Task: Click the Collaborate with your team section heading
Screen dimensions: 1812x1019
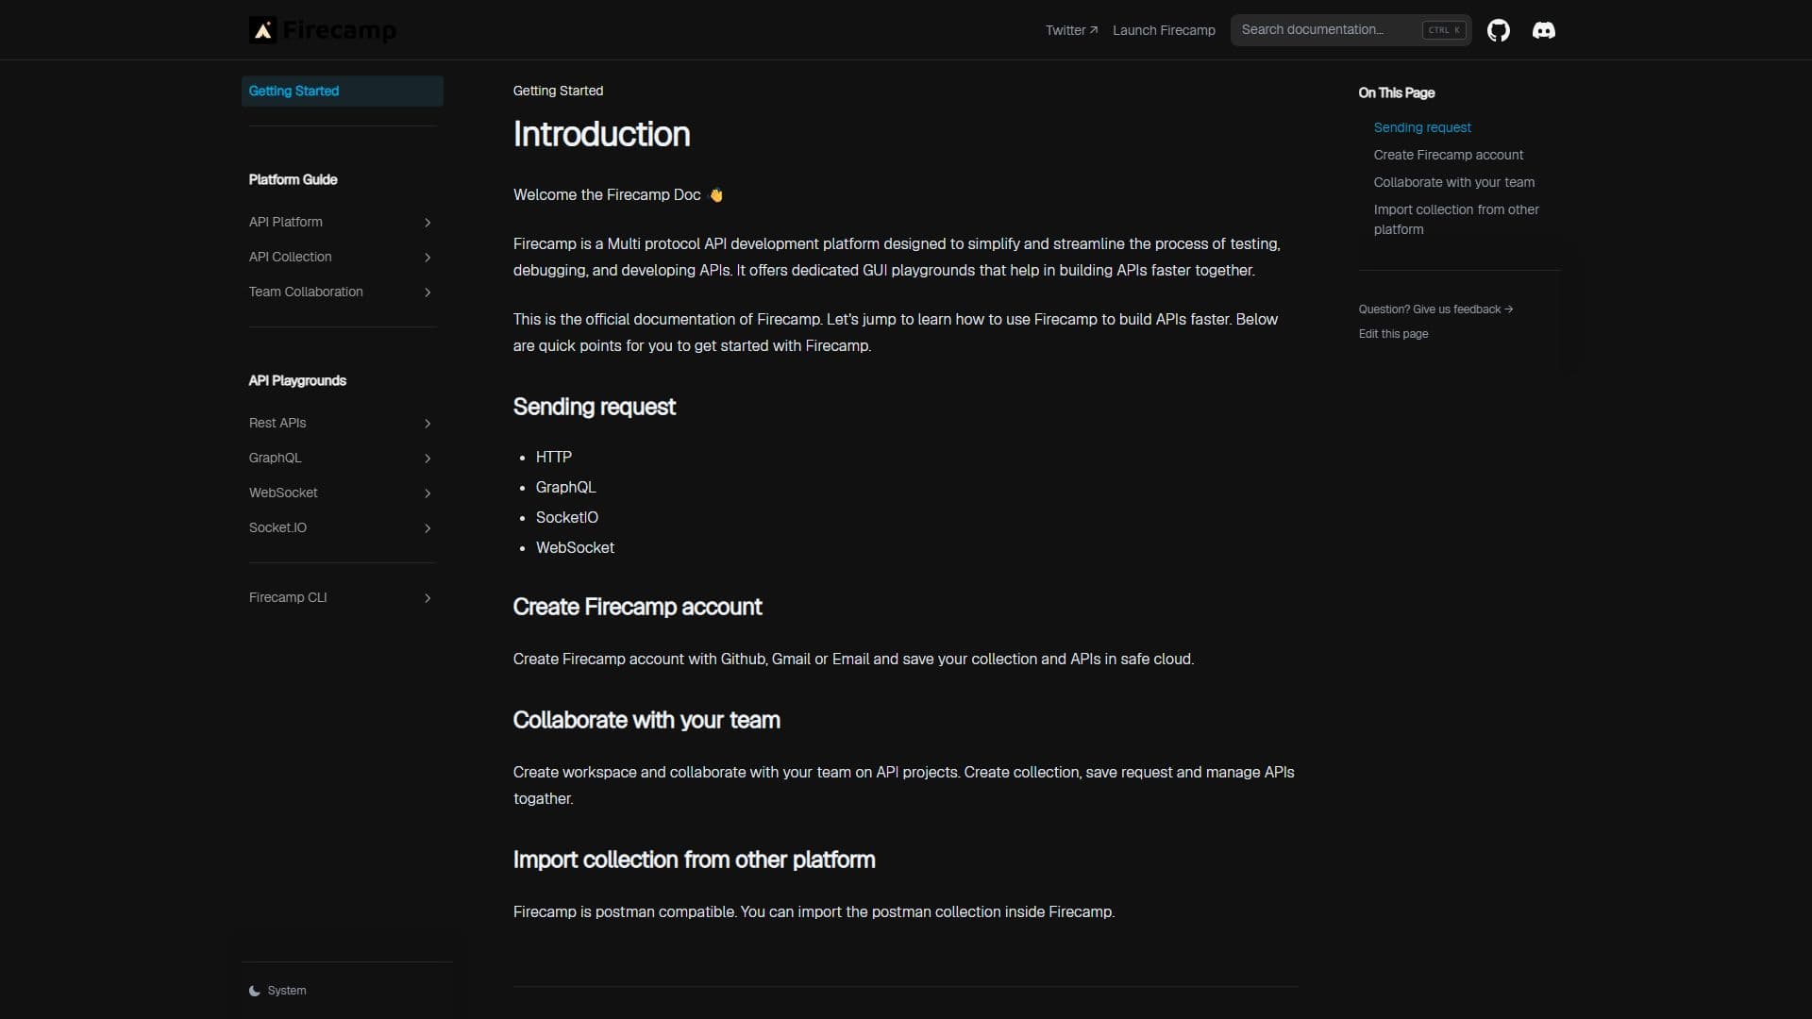Action: click(x=646, y=720)
